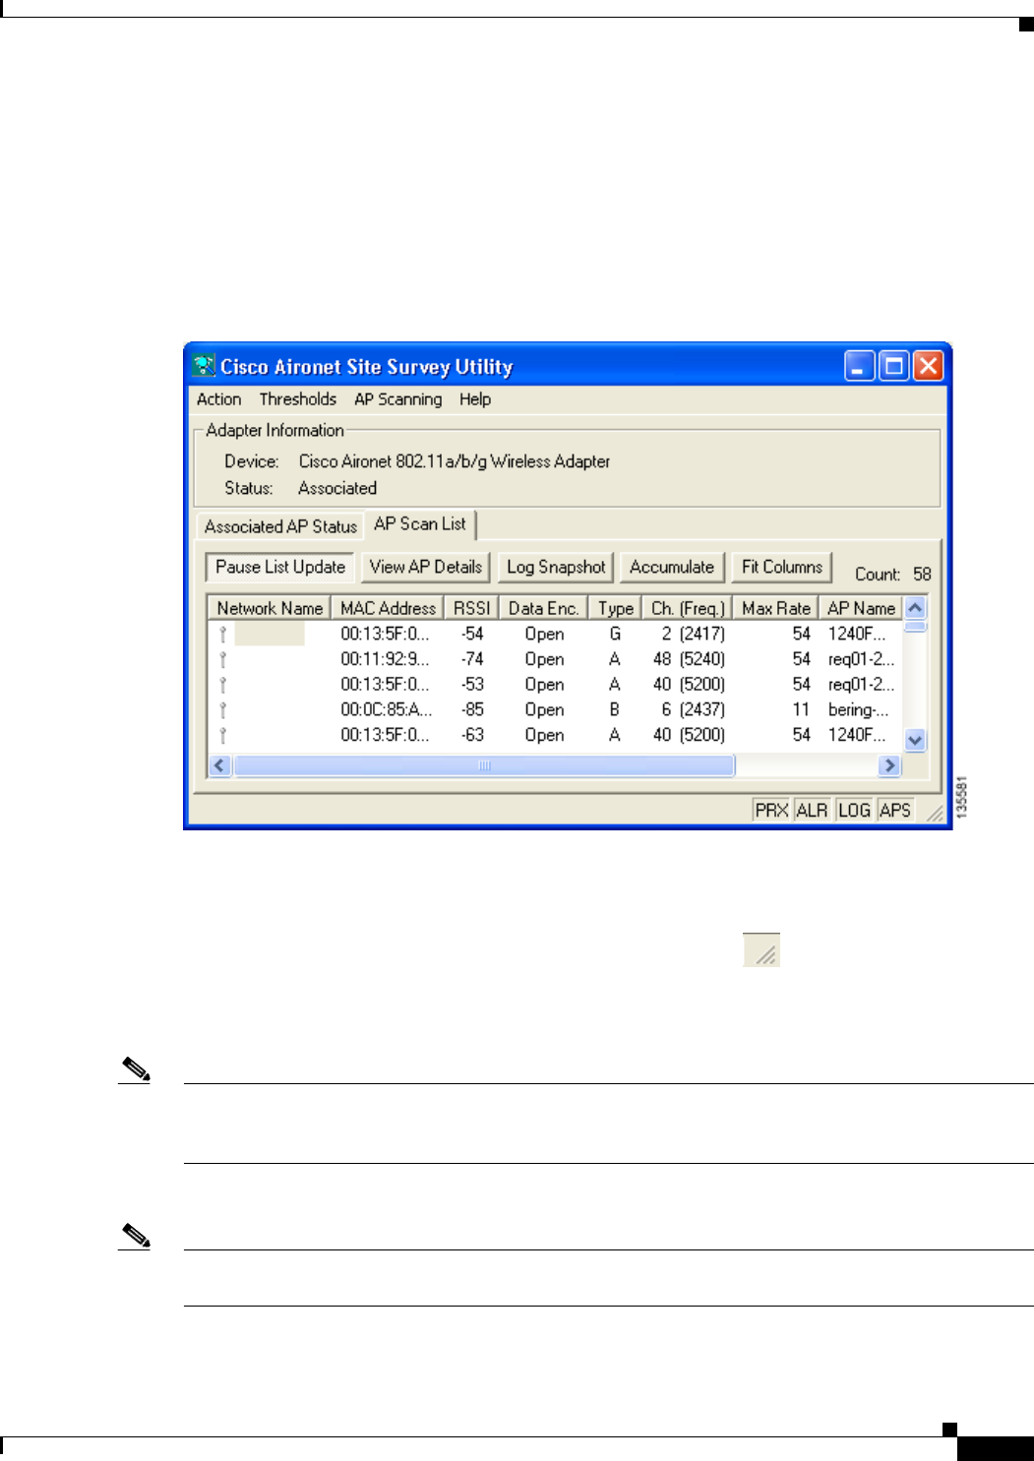Click AP name bering-... cell
Viewport: 1034px width, 1461px height.
pyautogui.click(x=858, y=710)
